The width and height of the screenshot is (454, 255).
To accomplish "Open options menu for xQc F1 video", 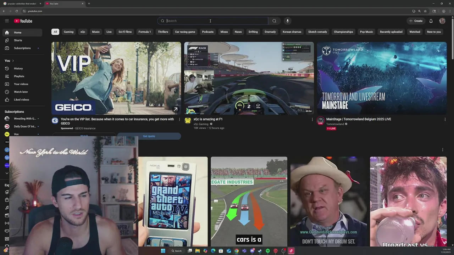I will [312, 120].
